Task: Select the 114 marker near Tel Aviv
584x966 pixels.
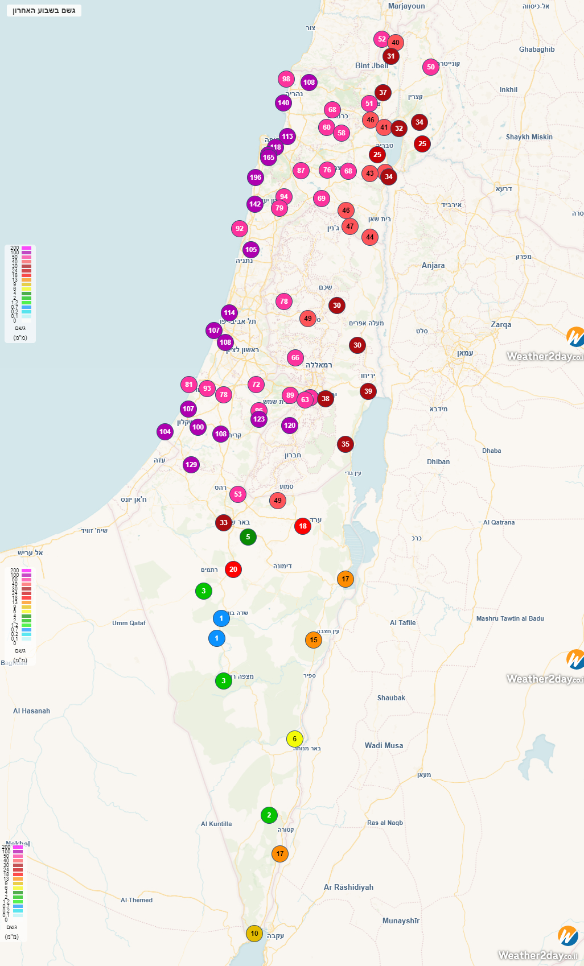Action: tap(229, 313)
